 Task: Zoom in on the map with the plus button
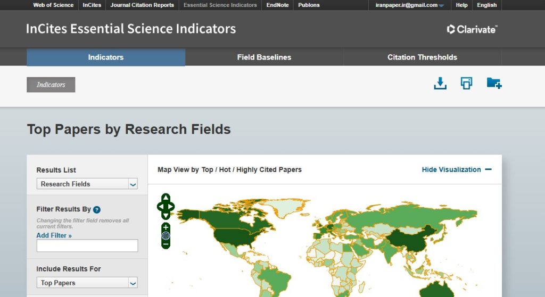point(166,227)
